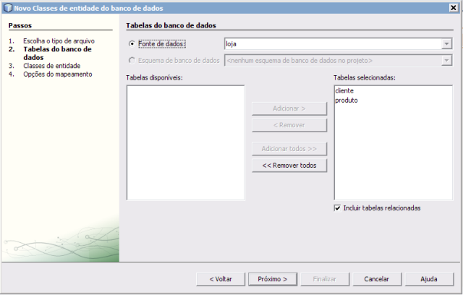Select the Fonte de dados radio button
Viewport: 463px width, 295px height.
click(x=131, y=44)
